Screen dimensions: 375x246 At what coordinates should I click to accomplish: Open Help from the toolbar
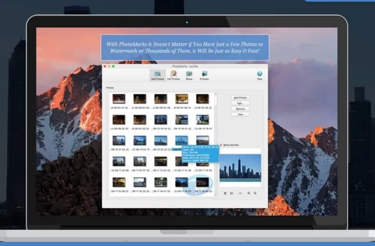click(260, 75)
